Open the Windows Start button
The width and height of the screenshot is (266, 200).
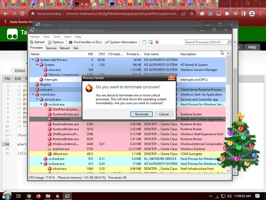(7, 196)
